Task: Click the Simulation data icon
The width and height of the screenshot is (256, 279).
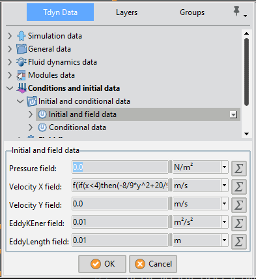Action: pyautogui.click(x=21, y=36)
